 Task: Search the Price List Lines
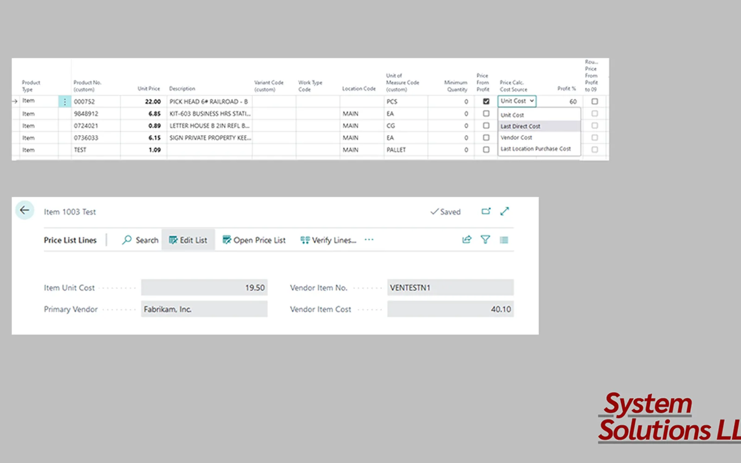coord(140,240)
